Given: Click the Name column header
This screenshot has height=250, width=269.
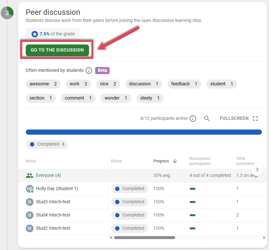Looking at the screenshot, I should [31, 161].
